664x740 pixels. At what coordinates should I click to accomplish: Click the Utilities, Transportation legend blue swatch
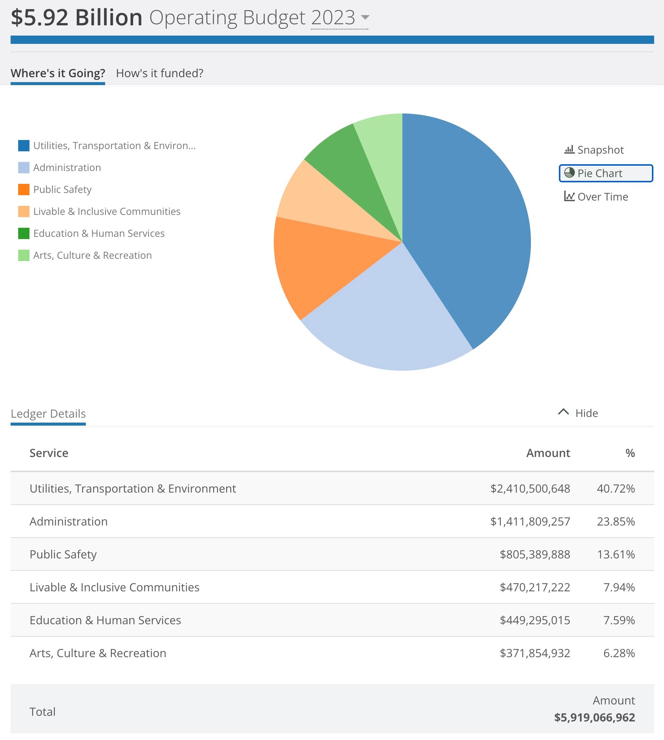(24, 146)
